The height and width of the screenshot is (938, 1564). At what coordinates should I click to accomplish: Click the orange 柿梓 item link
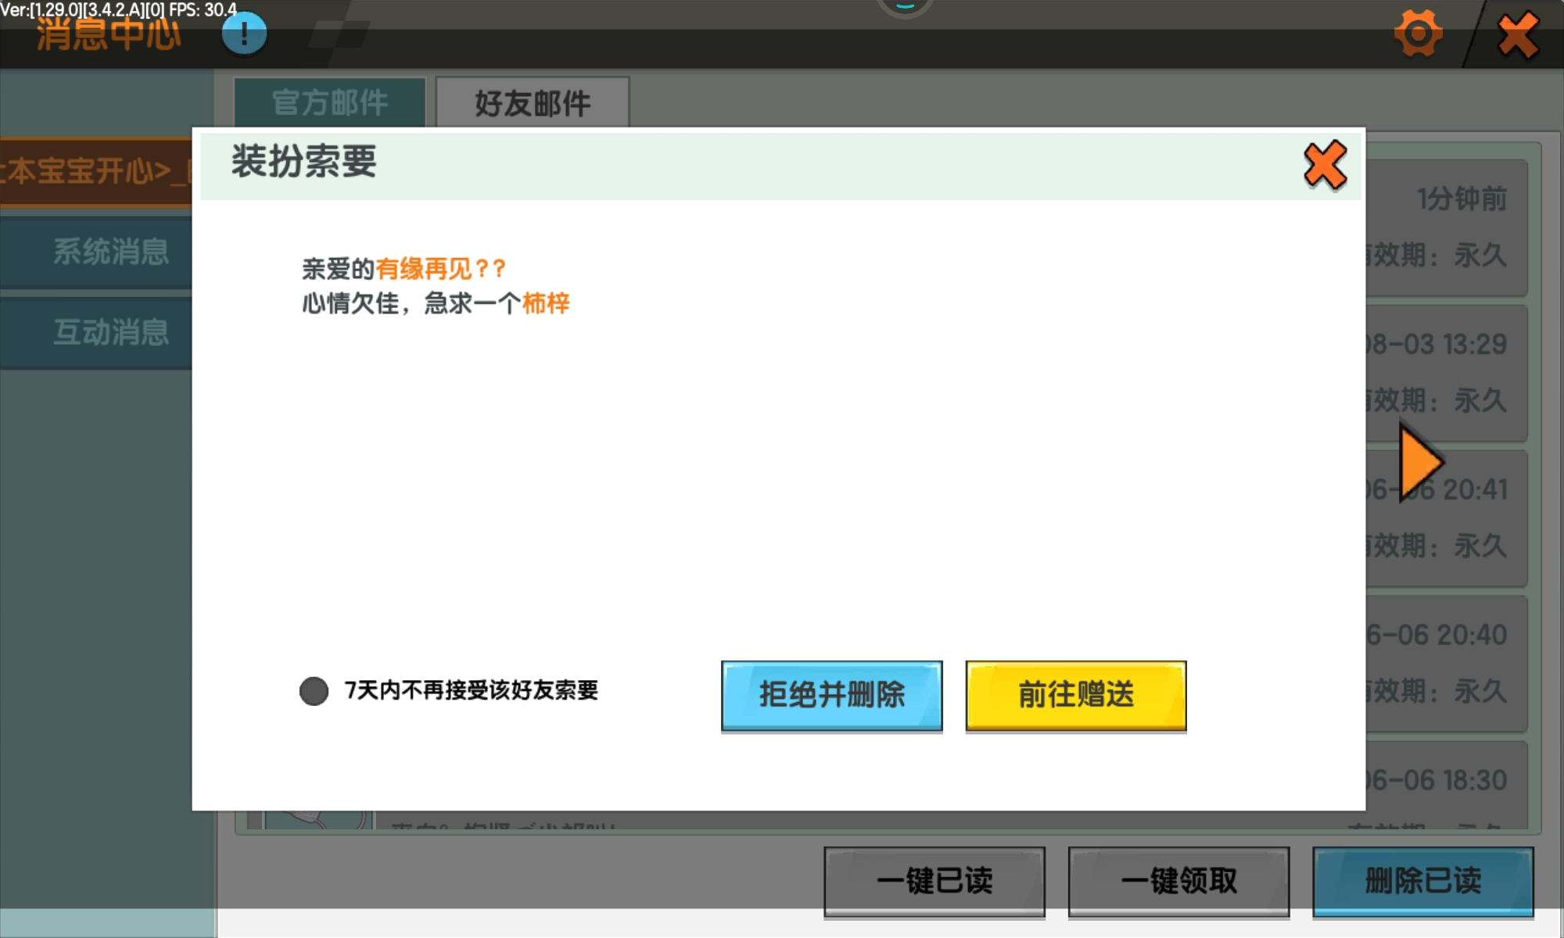(545, 303)
